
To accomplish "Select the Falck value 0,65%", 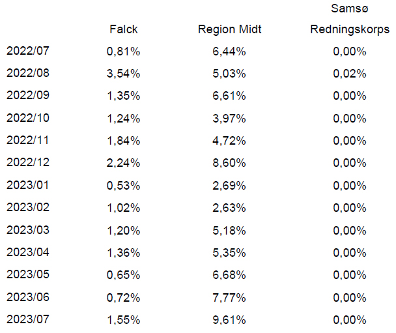I will coord(123,275).
